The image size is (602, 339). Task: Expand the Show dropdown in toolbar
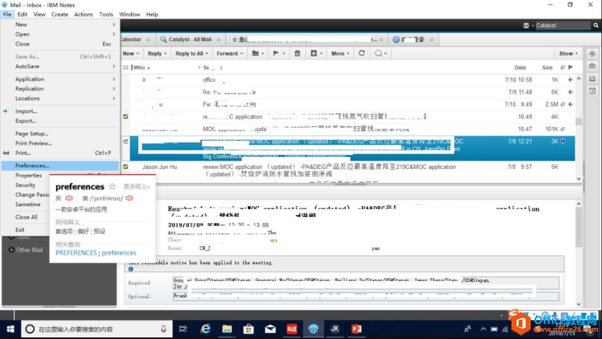click(x=568, y=53)
